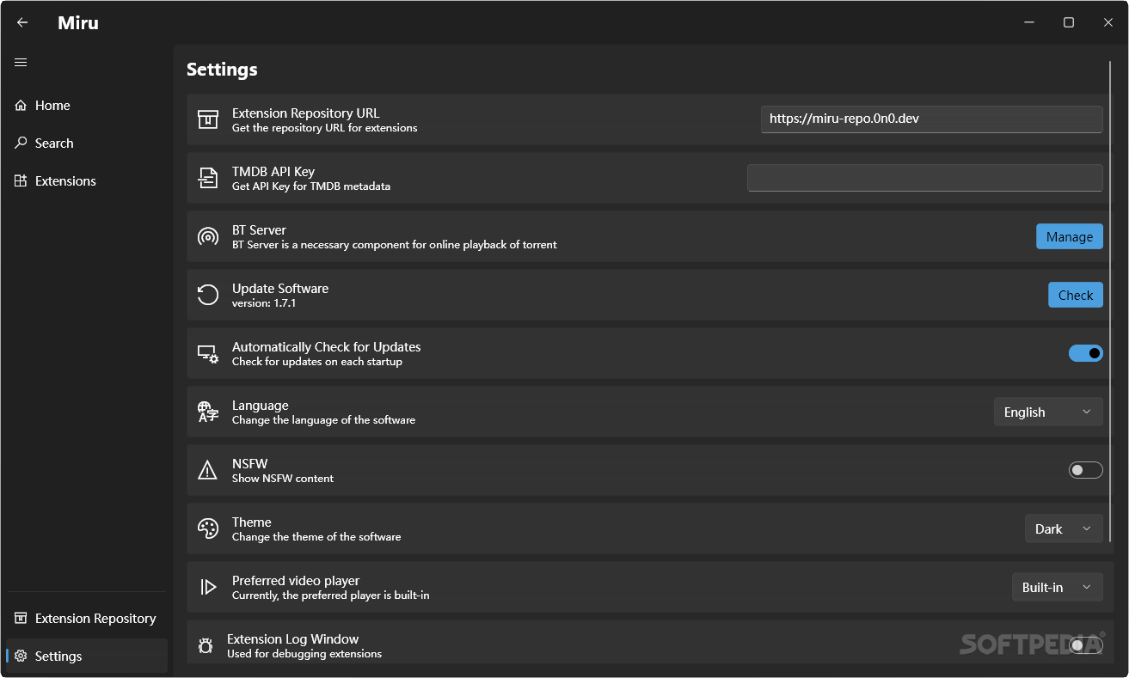Image resolution: width=1129 pixels, height=678 pixels.
Task: Click the back arrow in title bar
Action: [x=22, y=22]
